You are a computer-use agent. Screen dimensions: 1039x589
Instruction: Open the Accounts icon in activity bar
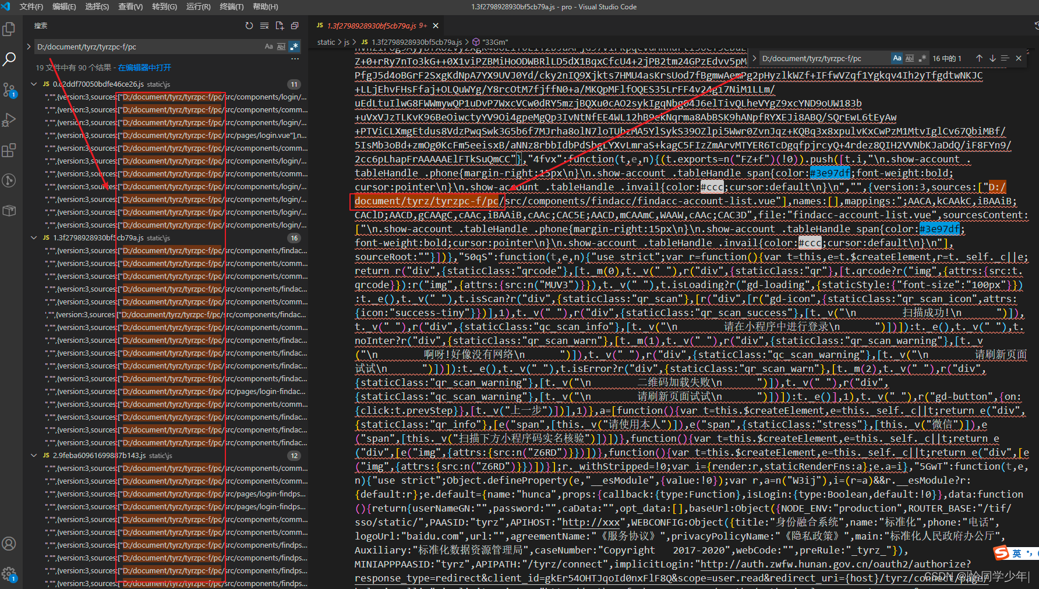click(9, 544)
